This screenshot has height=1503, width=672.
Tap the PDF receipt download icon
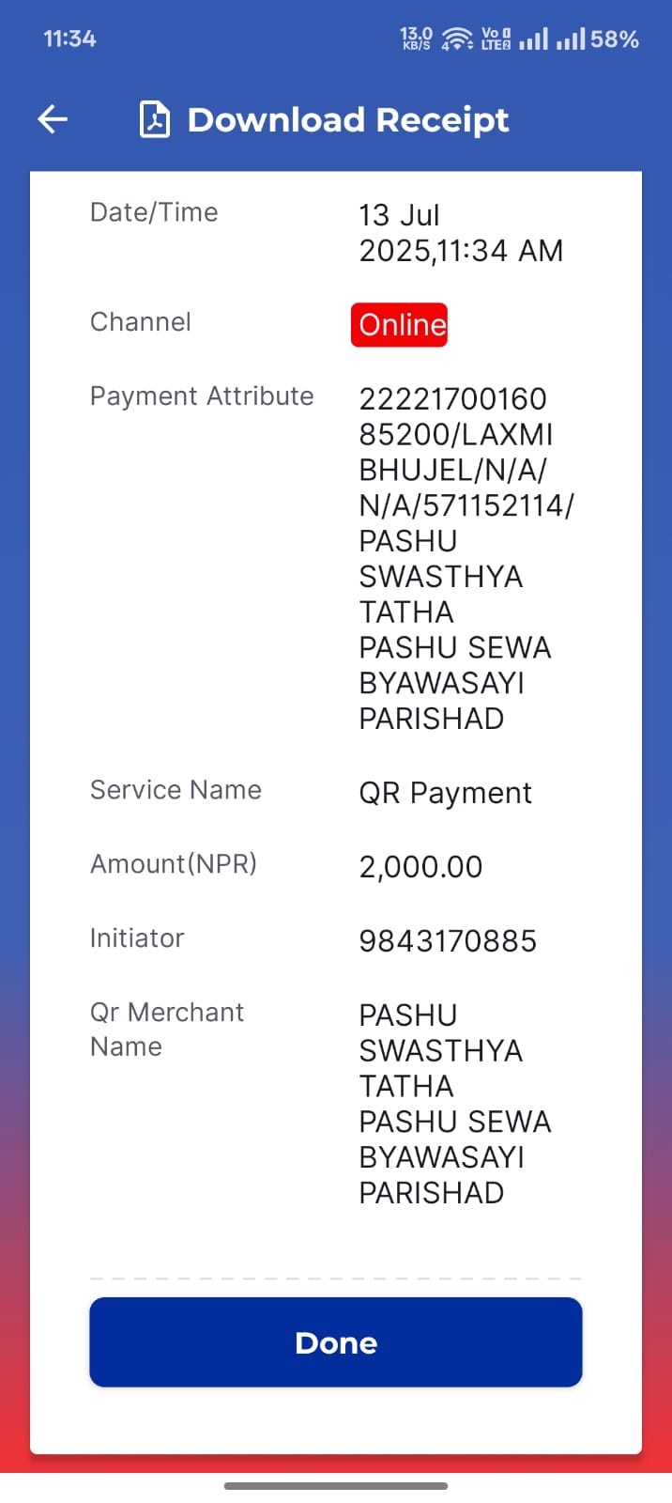[x=155, y=119]
